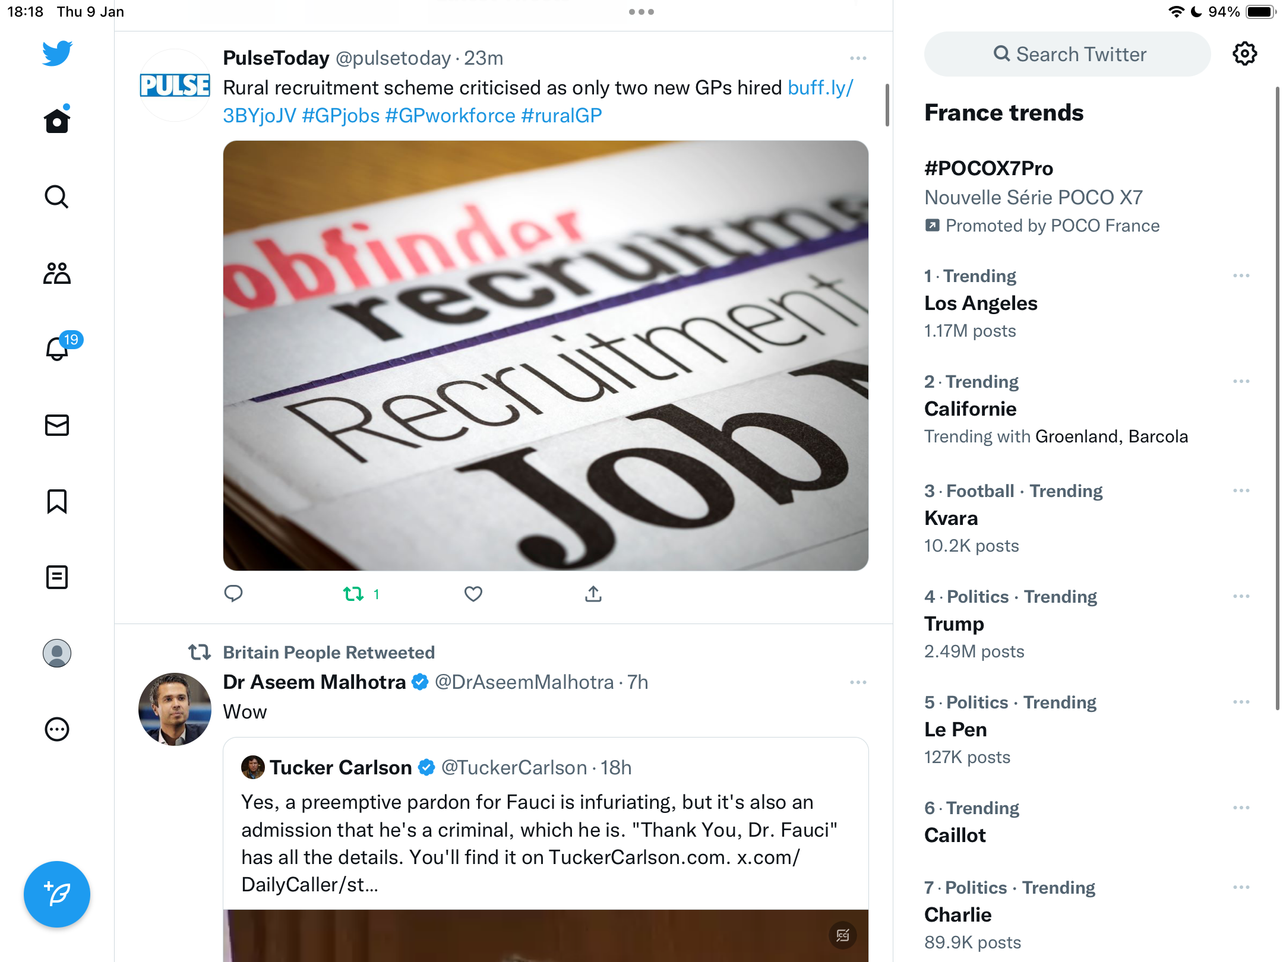Click the trends panel scrollbar
Viewport: 1283px width, 962px height.
click(x=1278, y=398)
